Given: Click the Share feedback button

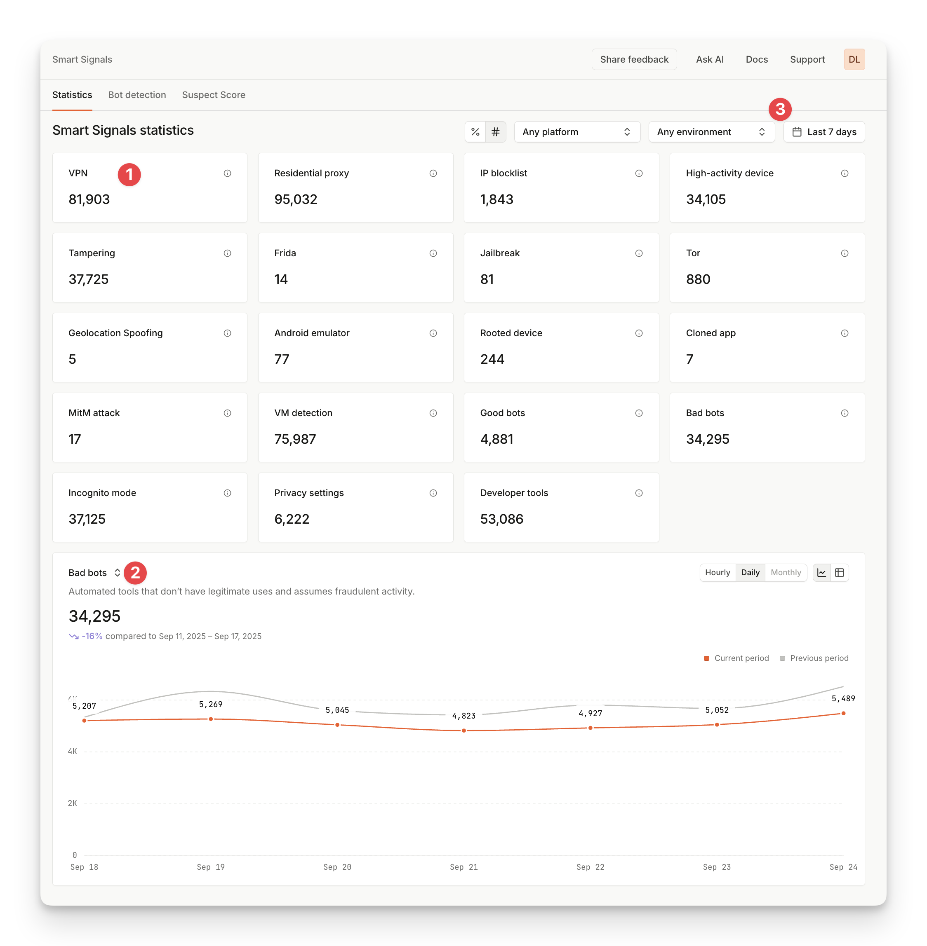Looking at the screenshot, I should click(x=634, y=59).
